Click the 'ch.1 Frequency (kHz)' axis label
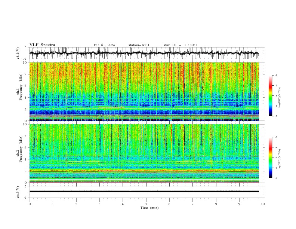 tap(20, 87)
